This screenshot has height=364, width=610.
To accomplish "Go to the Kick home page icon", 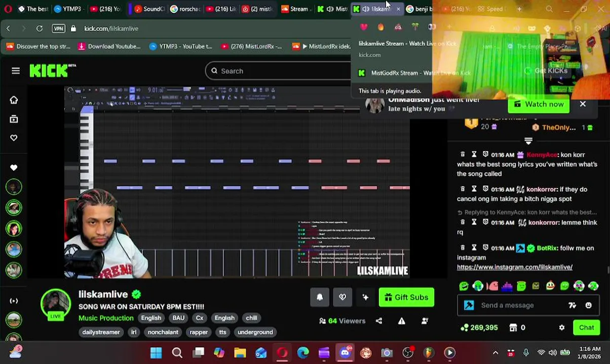I will tap(14, 100).
